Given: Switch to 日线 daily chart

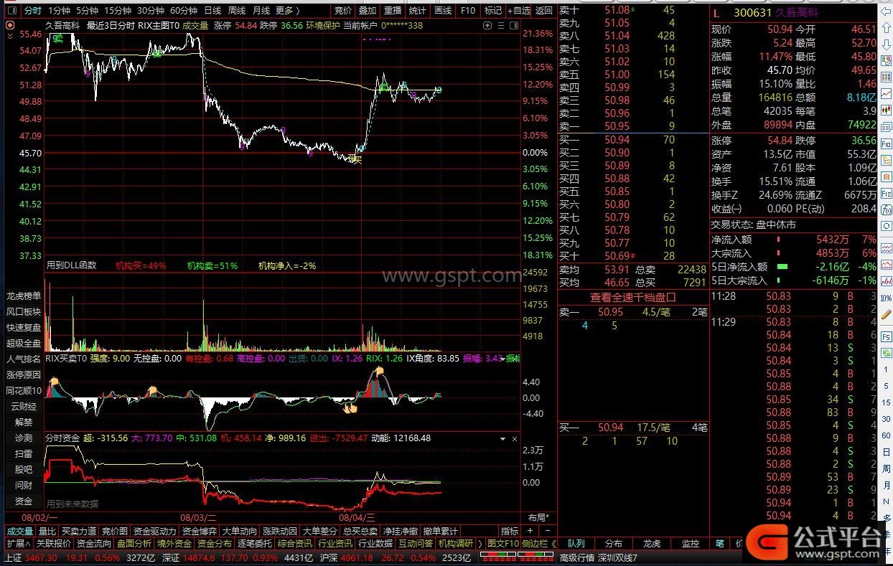Looking at the screenshot, I should pos(212,11).
